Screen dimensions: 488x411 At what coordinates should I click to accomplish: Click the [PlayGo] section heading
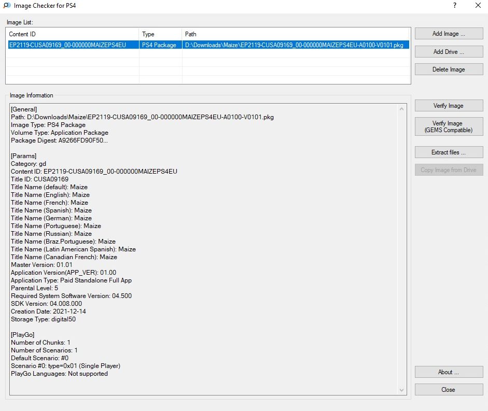click(x=23, y=335)
